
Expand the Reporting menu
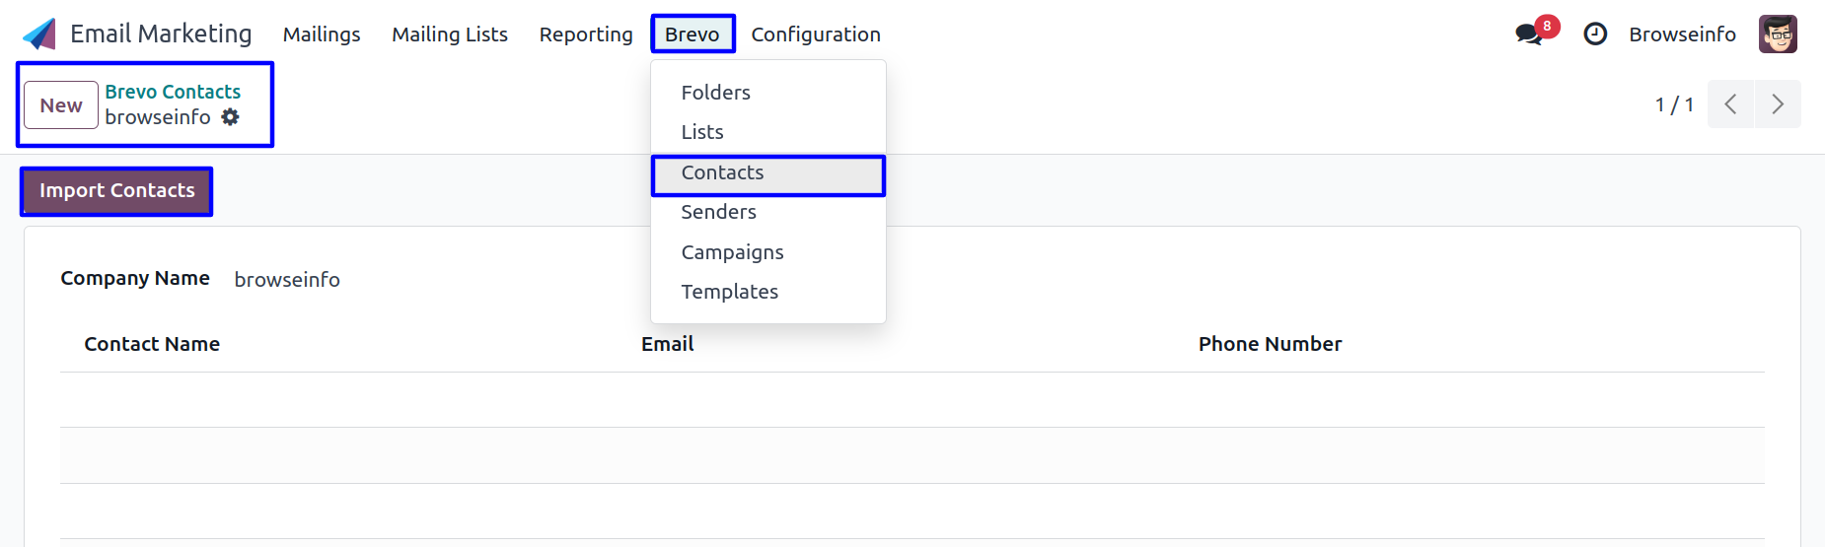click(586, 34)
